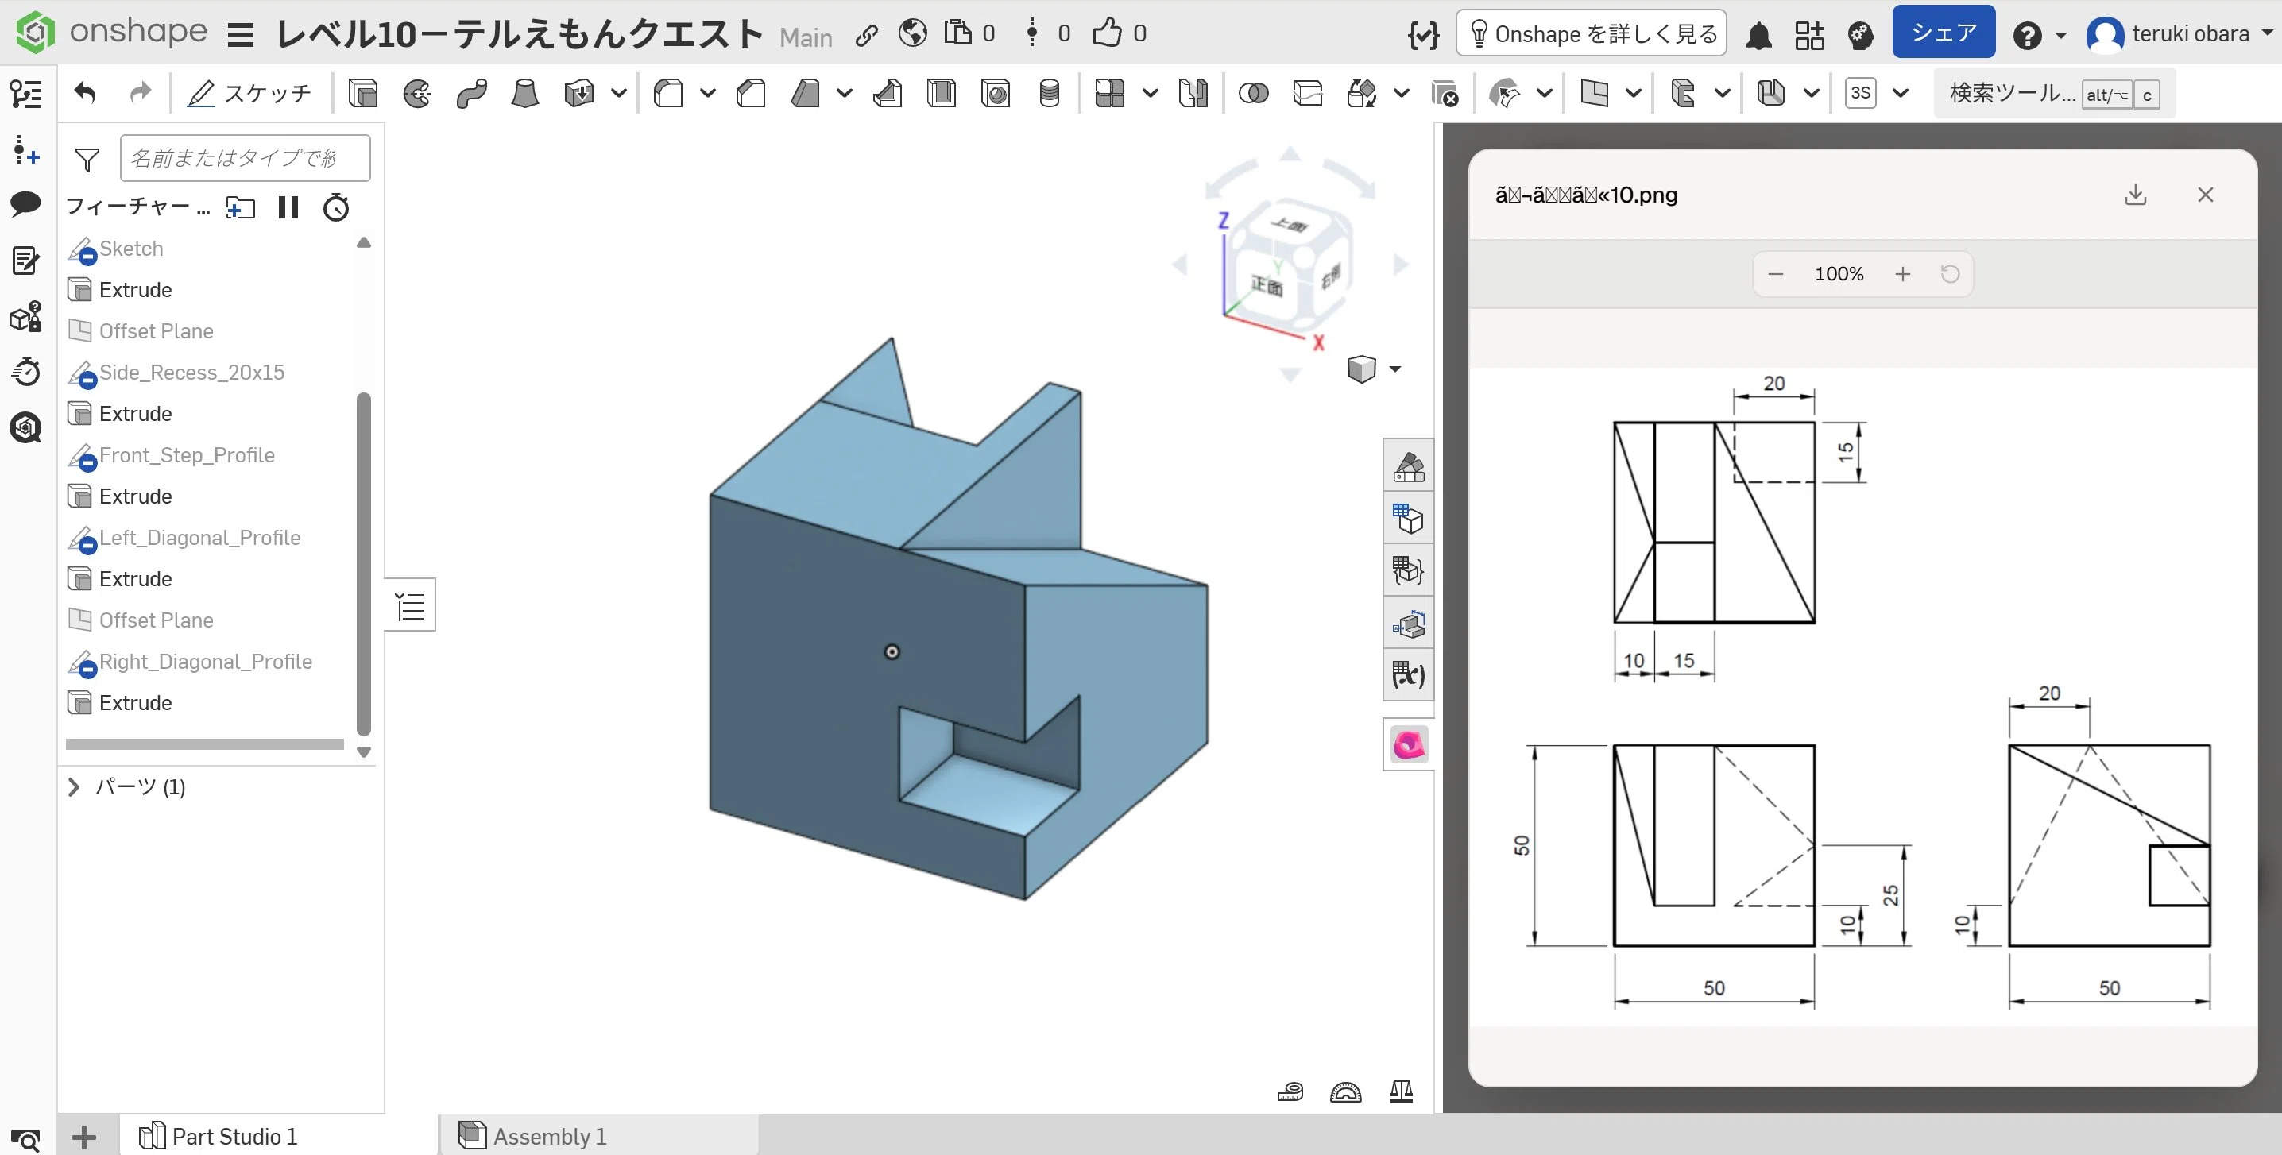Select the Extrude tool in toolbar
The image size is (2282, 1155).
click(x=363, y=93)
